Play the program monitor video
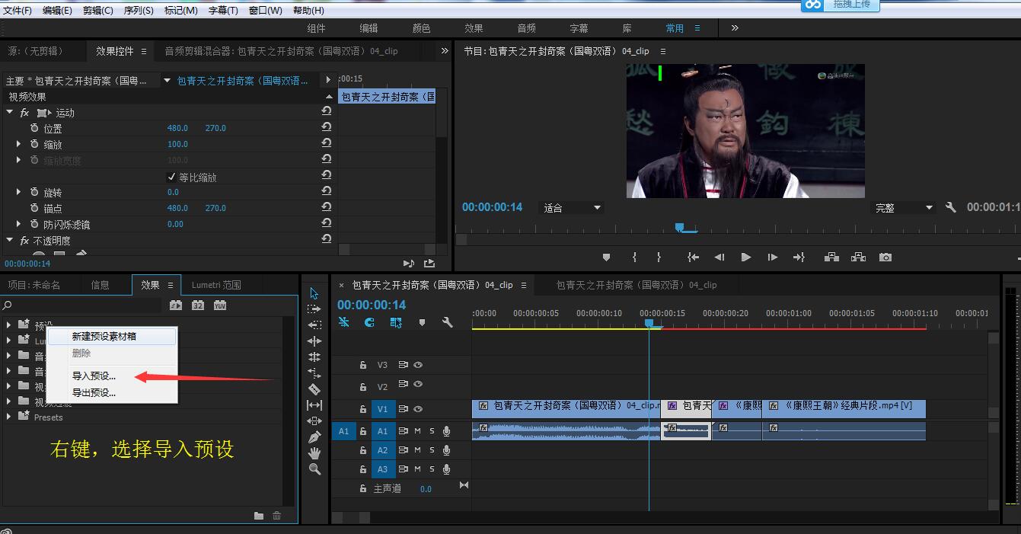The width and height of the screenshot is (1021, 534). click(x=746, y=257)
